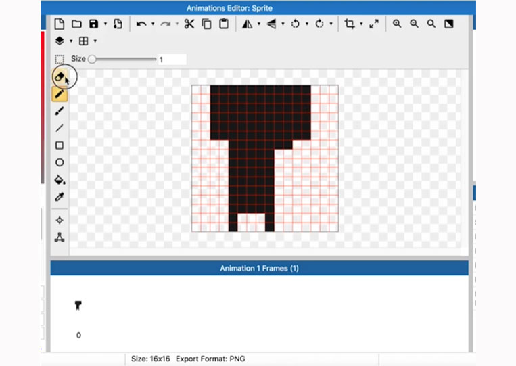Screen dimensions: 516x366
Task: Select the rectangular selection tool
Action: click(60, 60)
